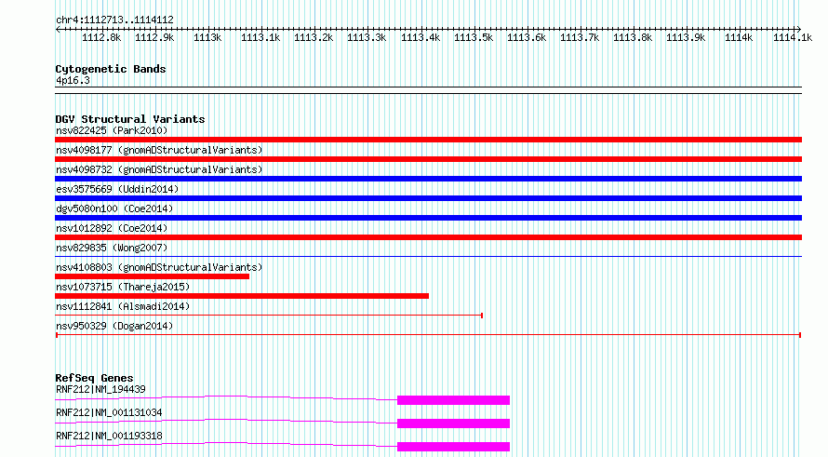Open nsv1012892 (Coe2014) variant label

(112, 228)
